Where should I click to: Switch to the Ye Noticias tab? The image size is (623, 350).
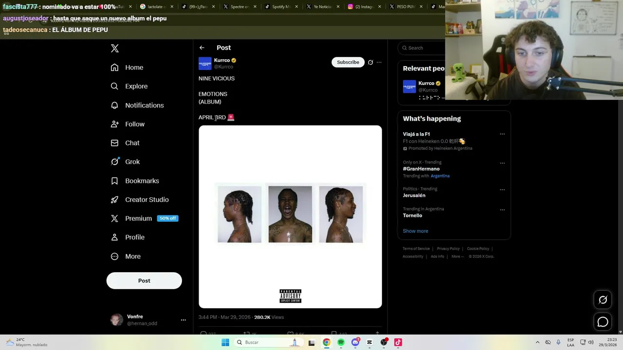coord(320,7)
